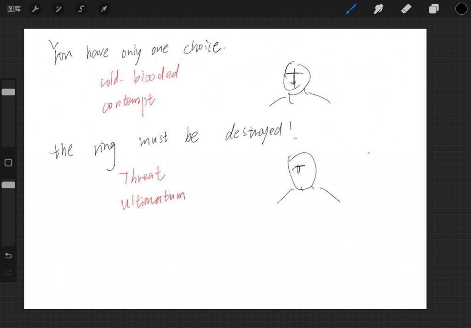Undo the last stroke
471x328 pixels.
[8, 256]
